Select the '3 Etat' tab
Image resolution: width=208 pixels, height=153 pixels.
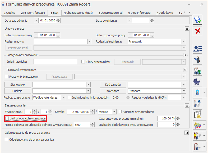tap(54, 13)
